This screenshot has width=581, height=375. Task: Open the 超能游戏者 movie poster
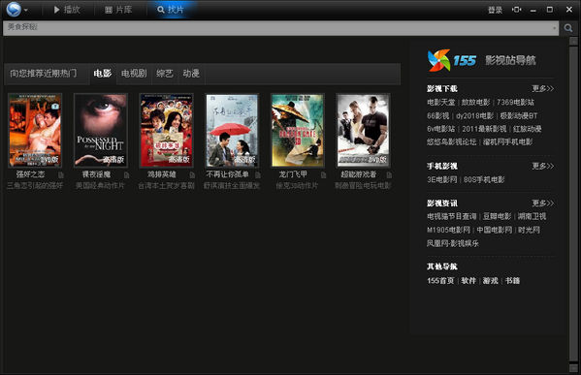[363, 130]
